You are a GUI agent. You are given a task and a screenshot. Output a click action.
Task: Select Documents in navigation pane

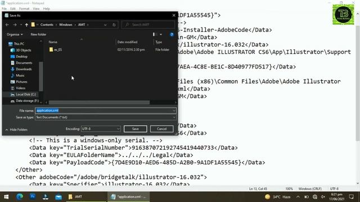coord(24,63)
